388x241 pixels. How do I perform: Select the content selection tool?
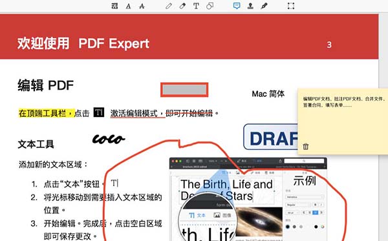click(x=291, y=6)
